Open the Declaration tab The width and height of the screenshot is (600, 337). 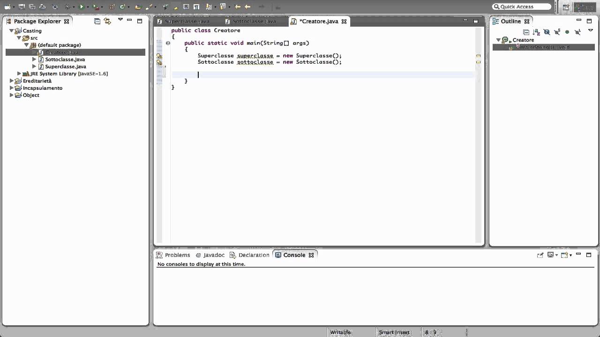249,255
